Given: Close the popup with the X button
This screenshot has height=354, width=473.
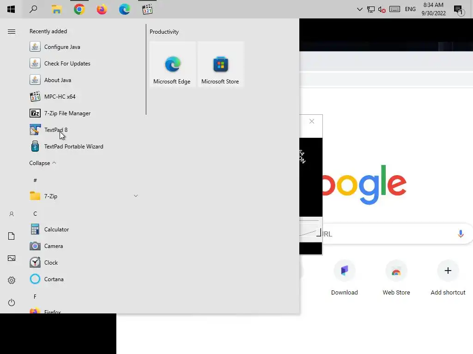Looking at the screenshot, I should tap(312, 121).
